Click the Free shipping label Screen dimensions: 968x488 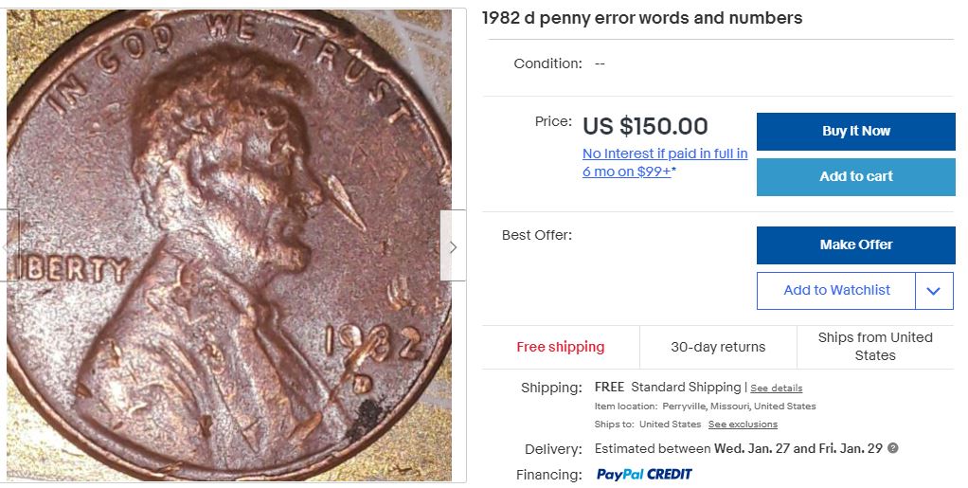[561, 347]
